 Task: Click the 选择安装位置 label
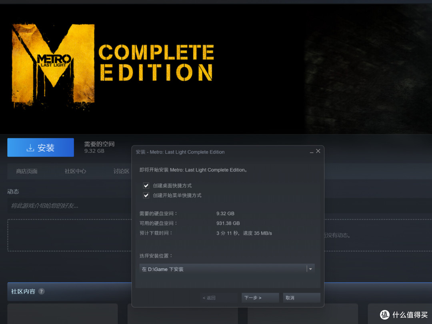[x=156, y=256]
